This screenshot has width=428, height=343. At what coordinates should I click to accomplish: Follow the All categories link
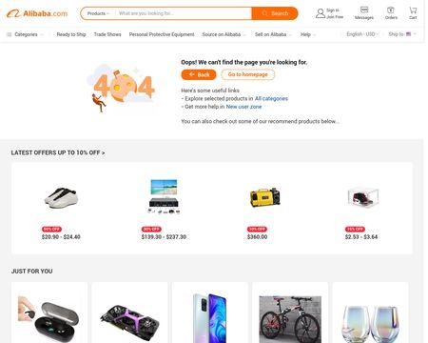pos(271,98)
